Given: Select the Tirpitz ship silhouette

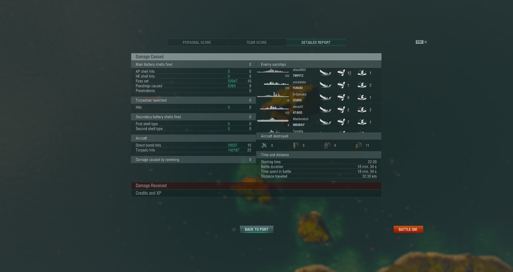Looking at the screenshot, I should pos(273,71).
